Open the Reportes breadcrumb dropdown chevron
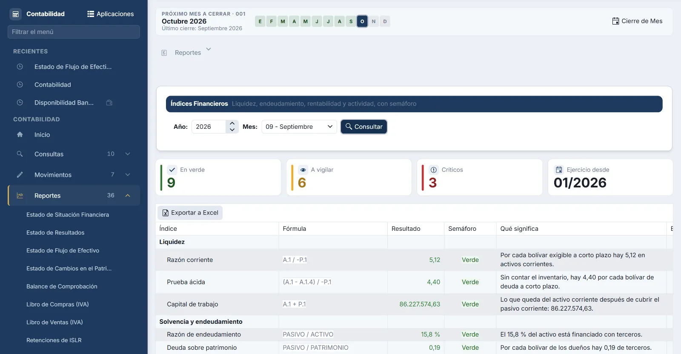Image resolution: width=681 pixels, height=354 pixels. click(209, 49)
